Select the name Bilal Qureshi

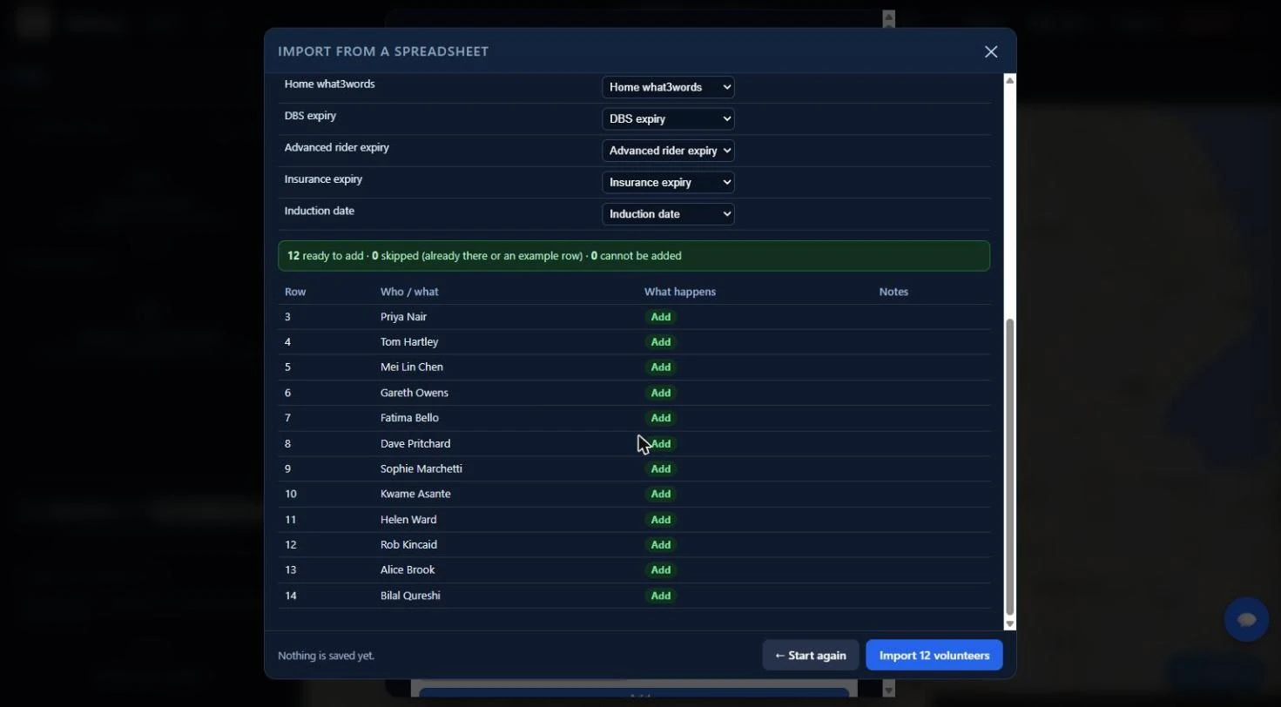(410, 596)
